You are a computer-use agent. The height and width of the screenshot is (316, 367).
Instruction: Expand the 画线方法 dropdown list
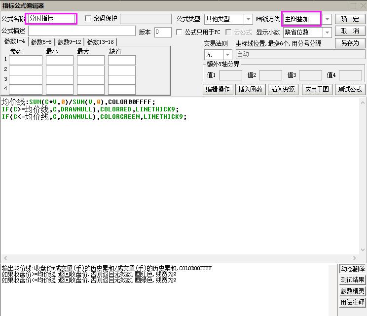tap(327, 19)
